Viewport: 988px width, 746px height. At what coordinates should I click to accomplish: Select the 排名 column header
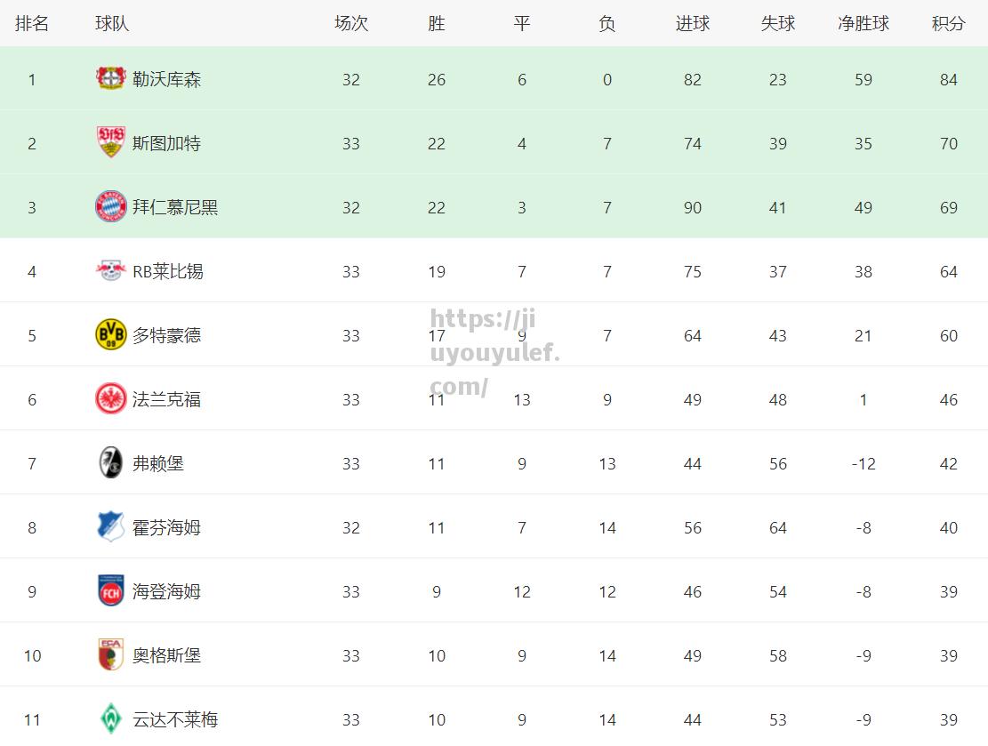pos(31,23)
